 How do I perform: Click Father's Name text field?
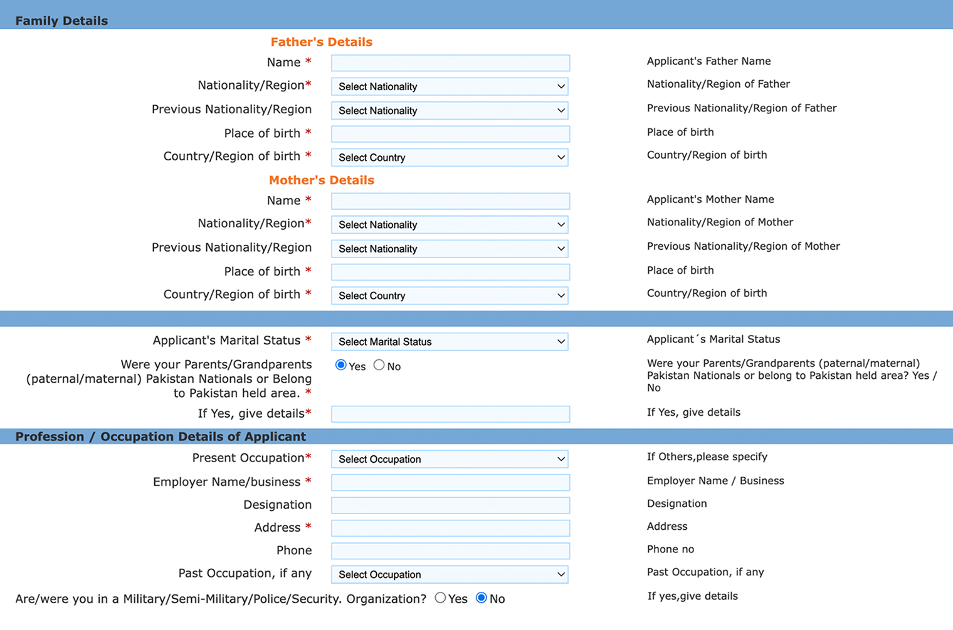click(450, 63)
